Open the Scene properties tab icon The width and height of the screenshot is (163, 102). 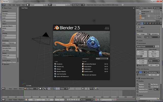145,24
